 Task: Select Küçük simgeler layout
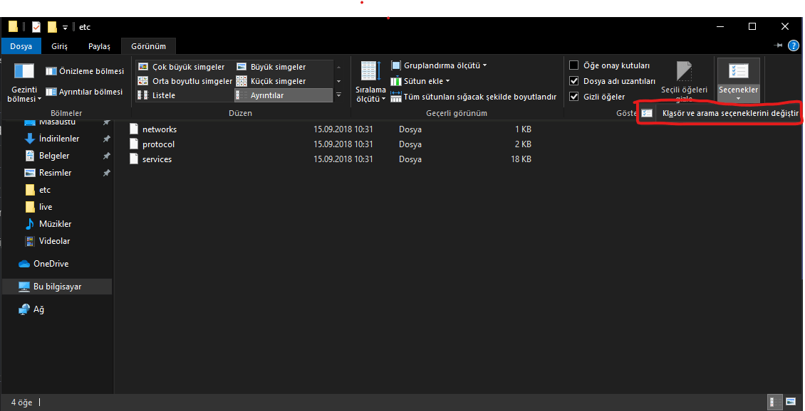(272, 81)
